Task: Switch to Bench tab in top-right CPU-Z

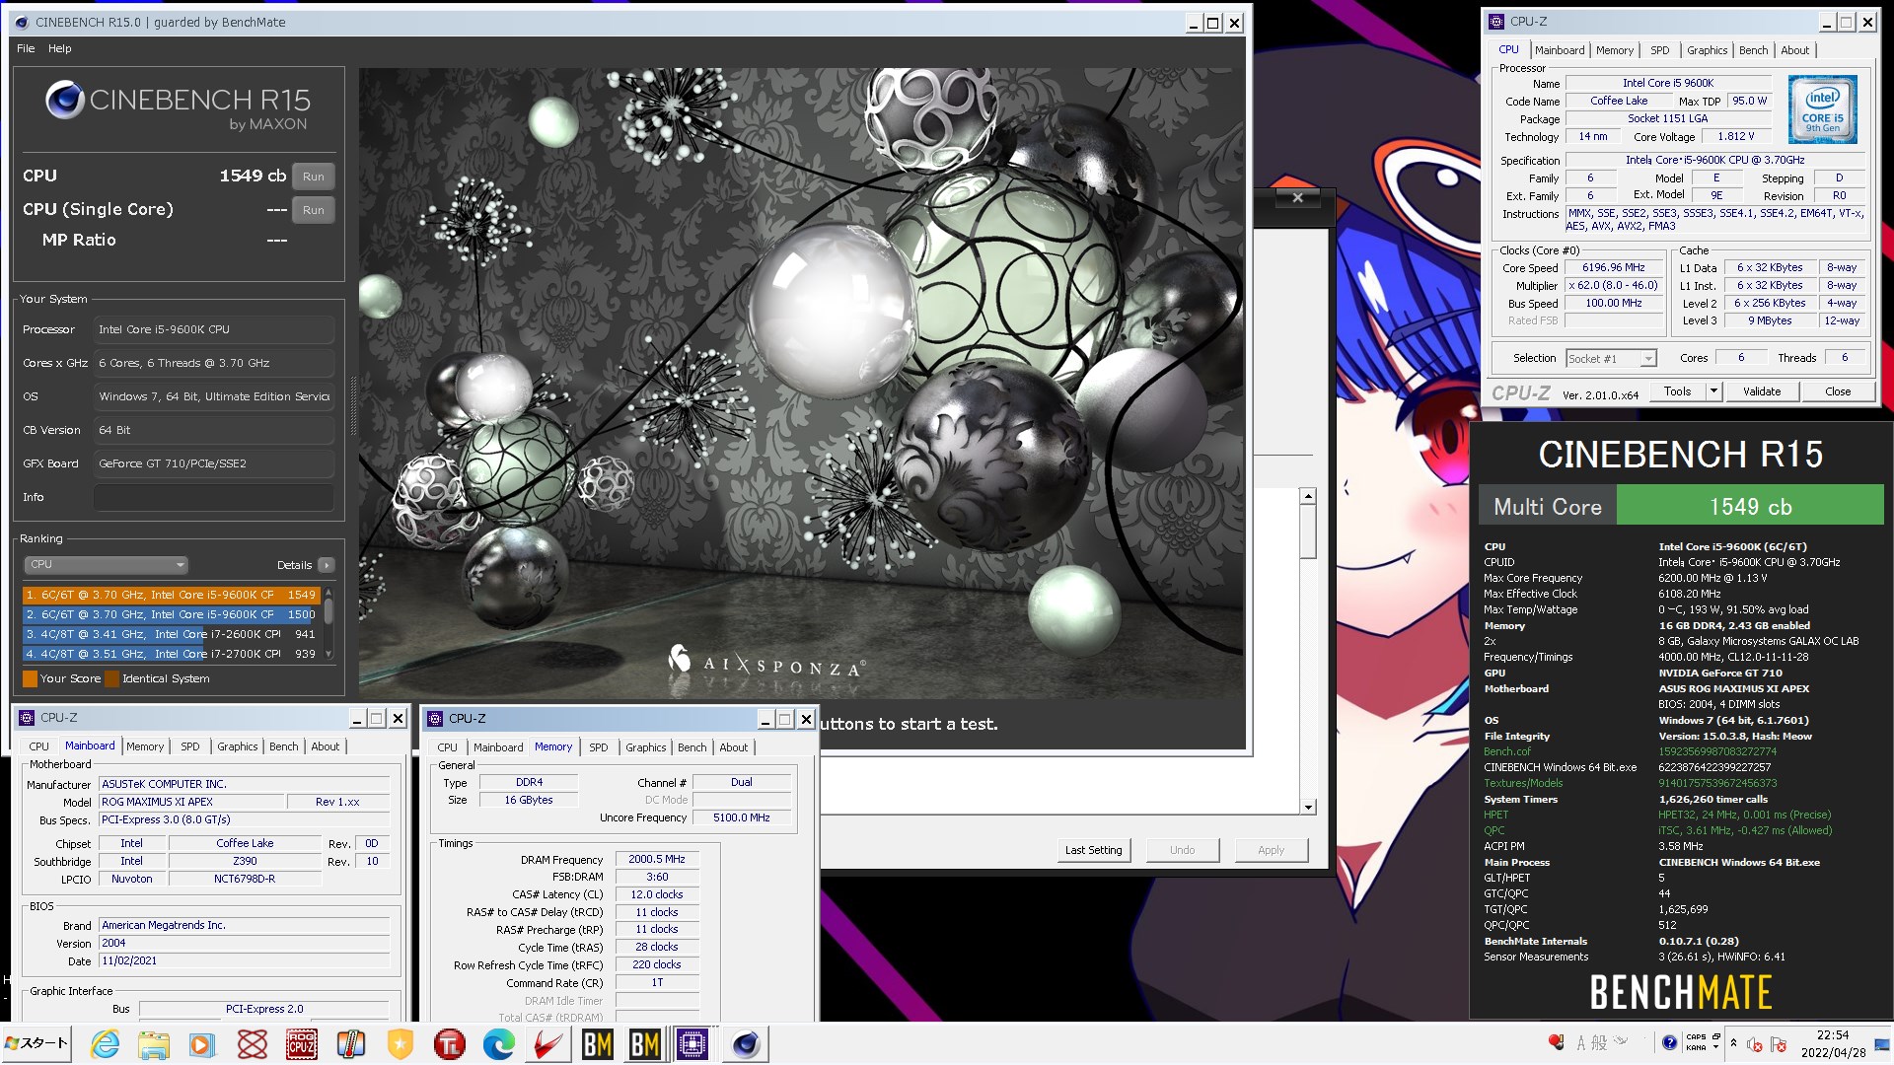Action: pyautogui.click(x=1753, y=50)
